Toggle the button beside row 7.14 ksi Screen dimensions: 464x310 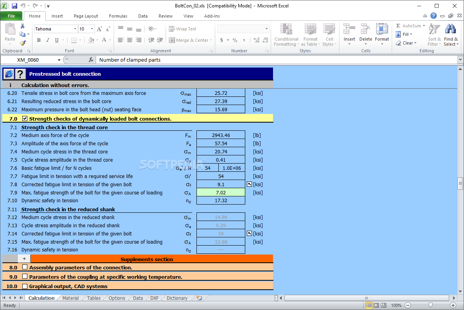[250, 233]
